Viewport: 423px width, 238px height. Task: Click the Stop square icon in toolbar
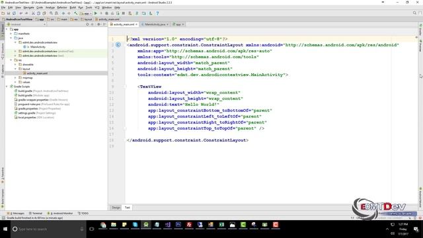tap(124, 13)
